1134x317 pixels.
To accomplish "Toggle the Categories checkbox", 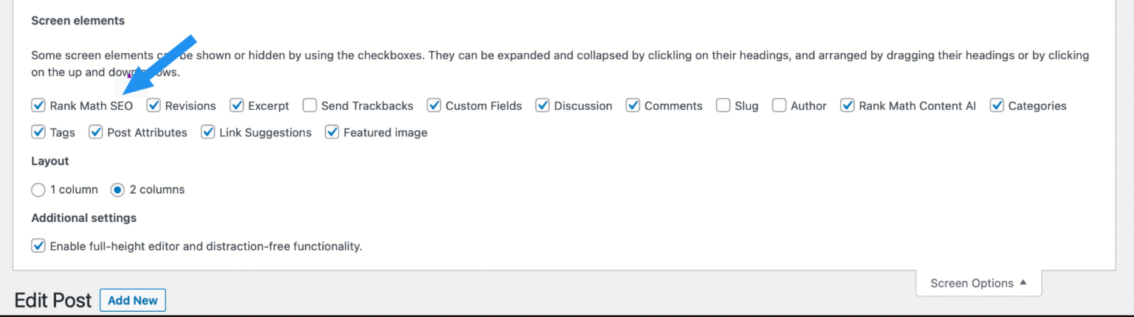I will tap(997, 105).
